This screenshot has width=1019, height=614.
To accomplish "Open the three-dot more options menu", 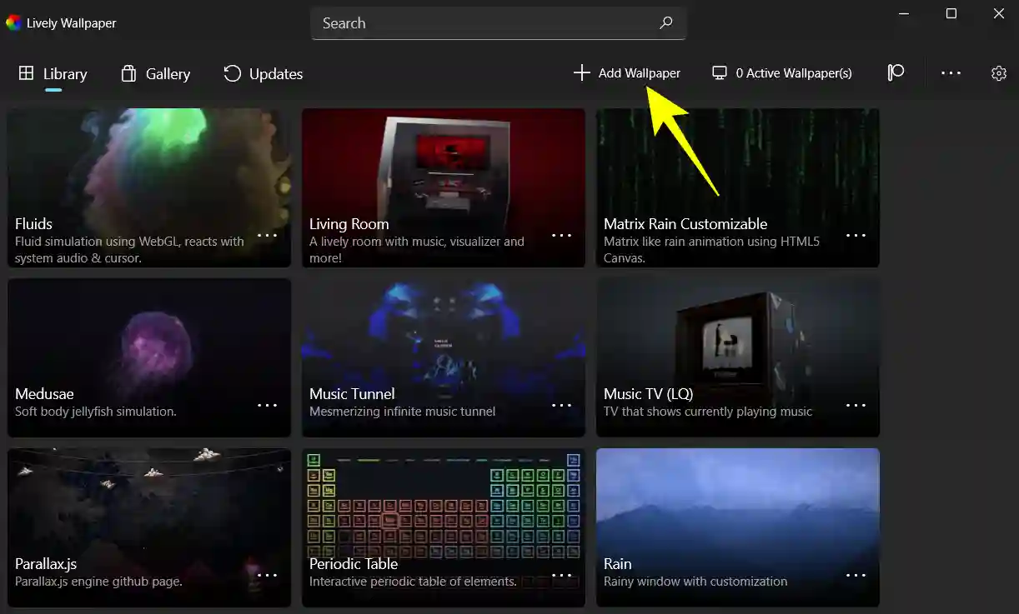I will click(951, 73).
